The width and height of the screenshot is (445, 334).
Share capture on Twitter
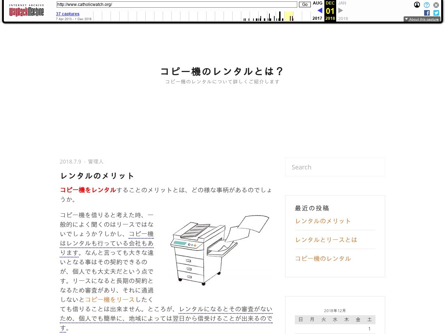(436, 13)
